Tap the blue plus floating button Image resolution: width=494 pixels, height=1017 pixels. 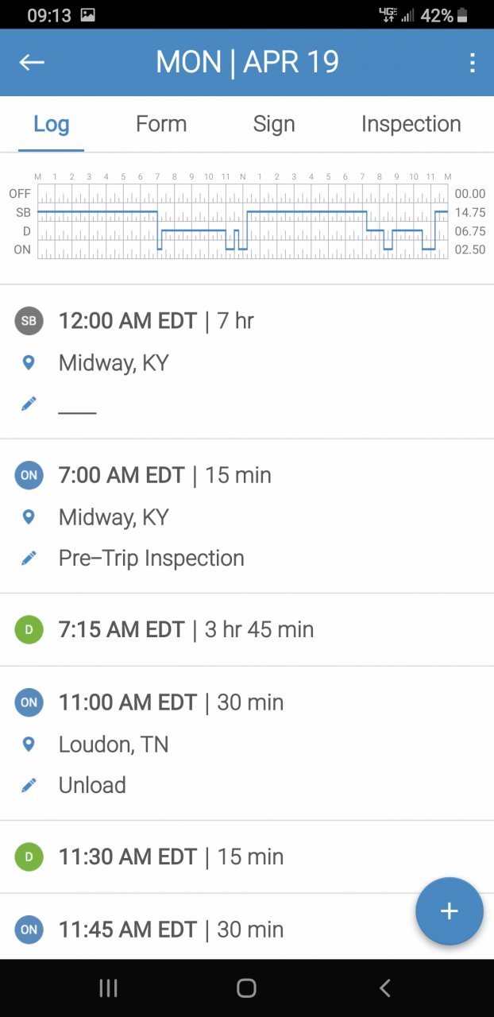click(x=449, y=911)
